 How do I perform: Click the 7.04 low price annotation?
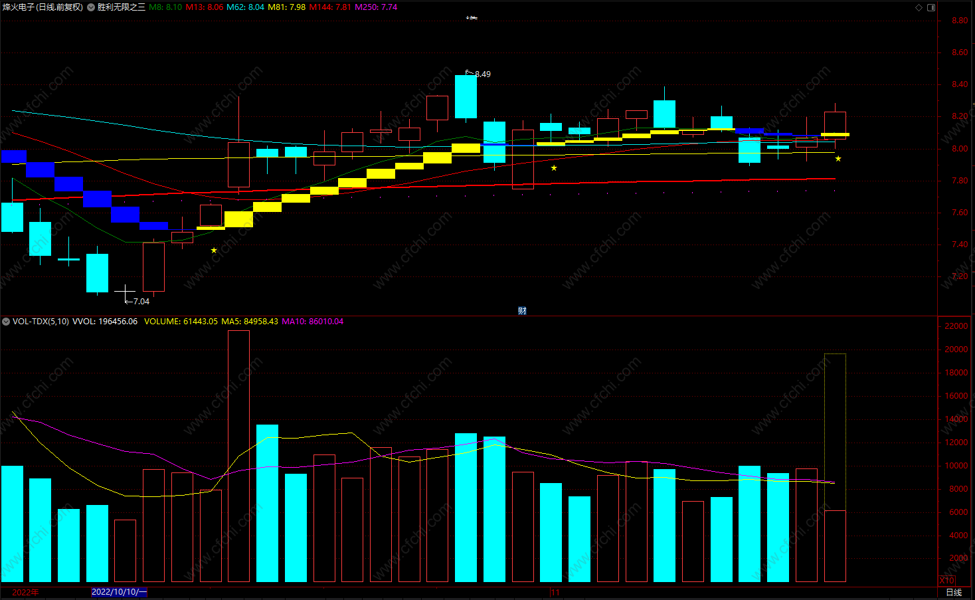click(141, 302)
